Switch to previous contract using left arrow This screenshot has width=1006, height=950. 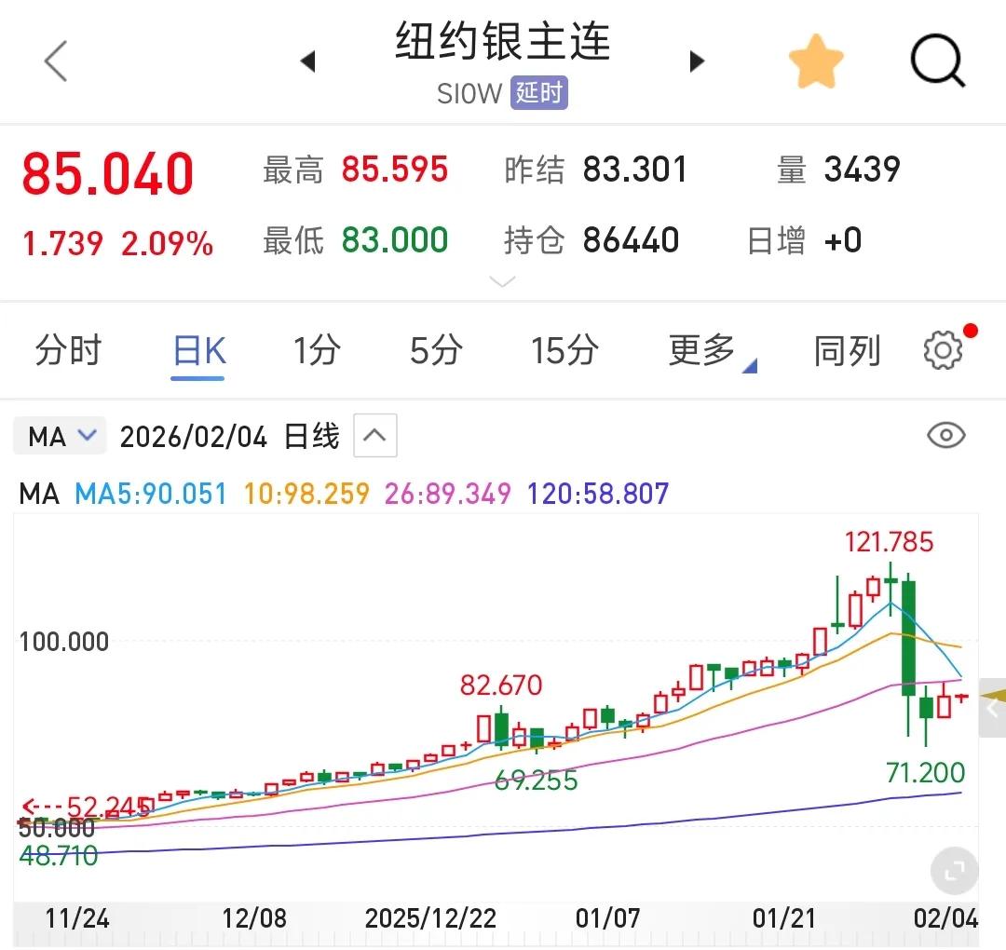(309, 60)
